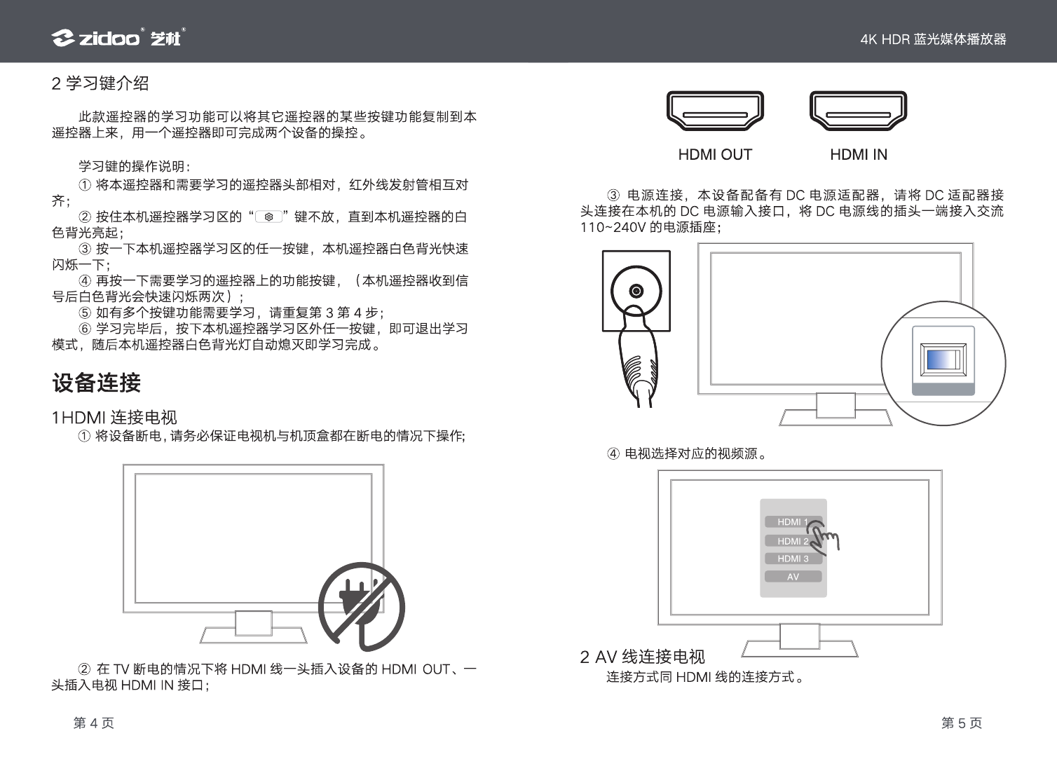This screenshot has width=1057, height=759.
Task: Select AV in the TV source menu
Action: [x=793, y=577]
